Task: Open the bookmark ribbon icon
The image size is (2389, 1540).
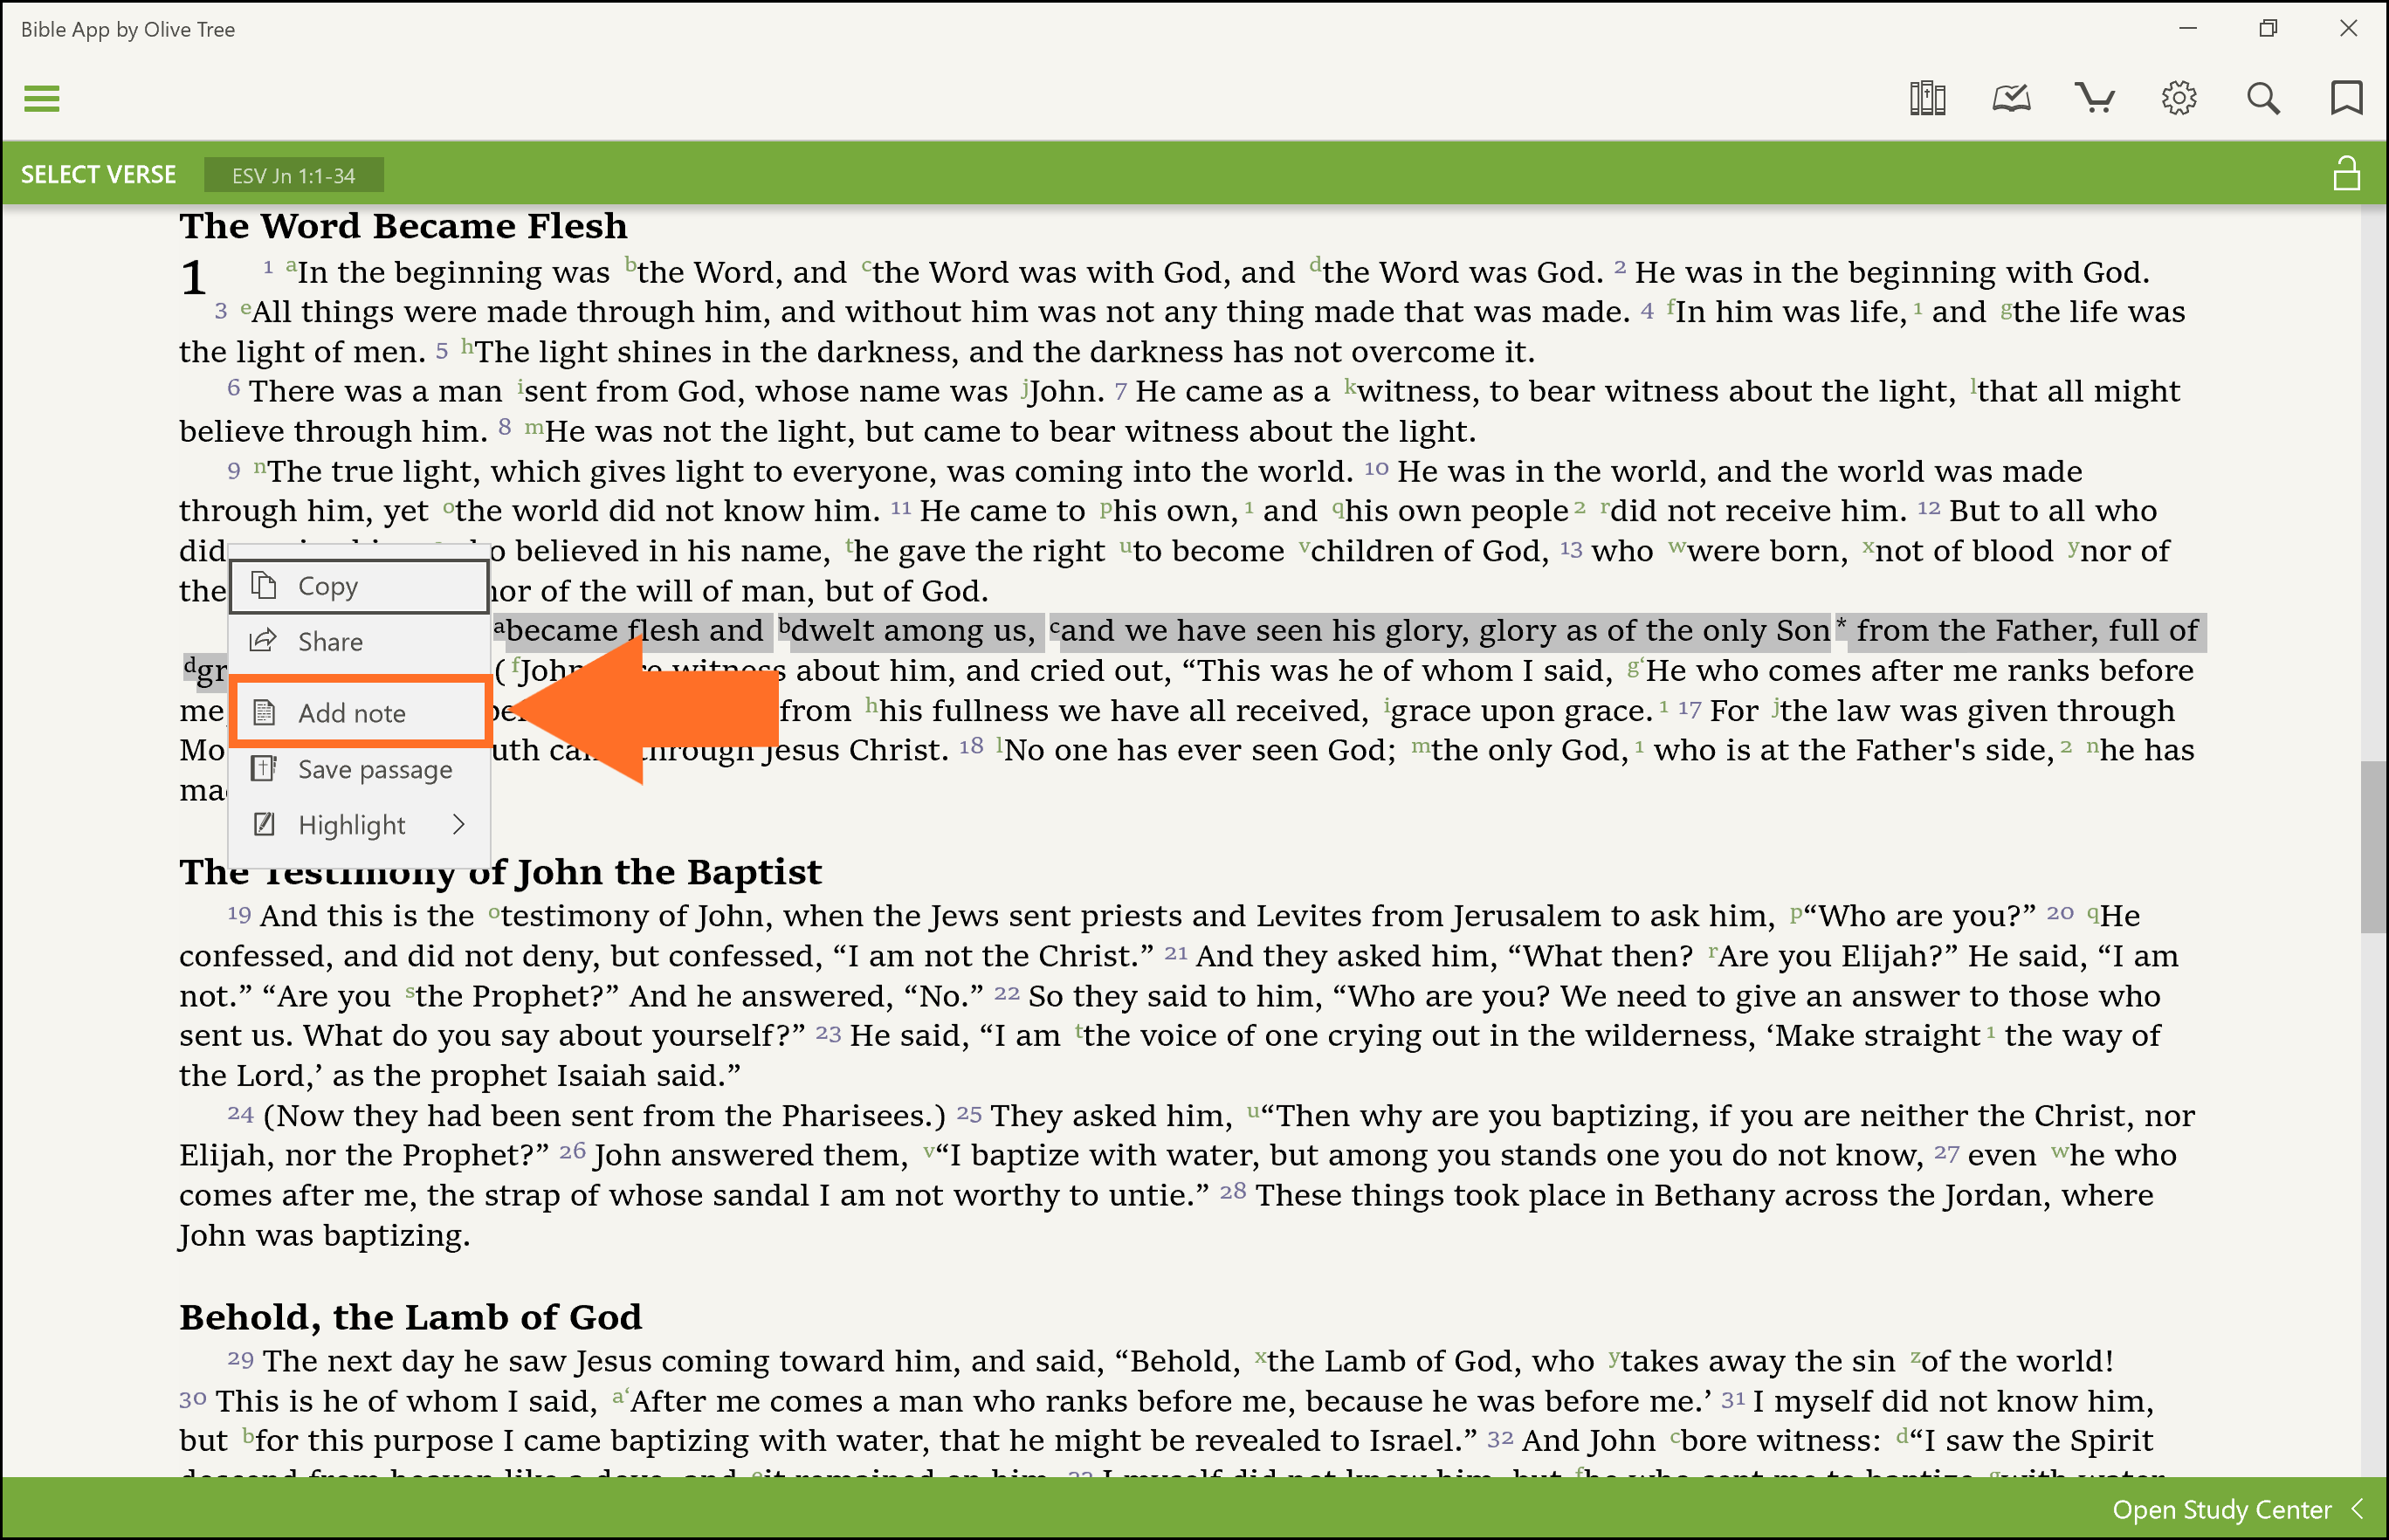Action: pos(2345,98)
